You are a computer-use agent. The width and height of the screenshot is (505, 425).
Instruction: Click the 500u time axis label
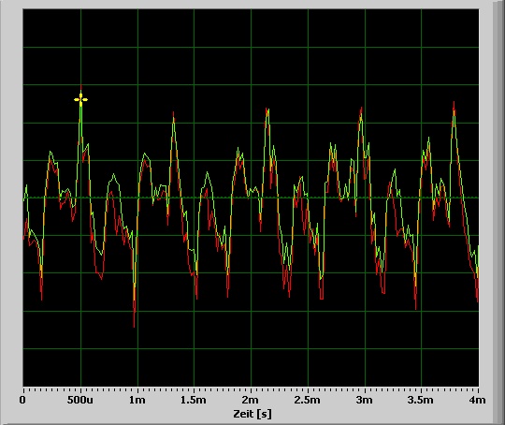point(80,400)
